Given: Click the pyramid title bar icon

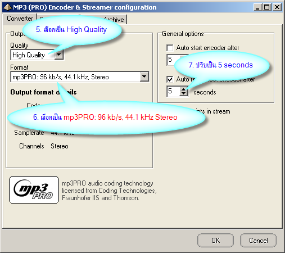Looking at the screenshot, I should pos(8,7).
